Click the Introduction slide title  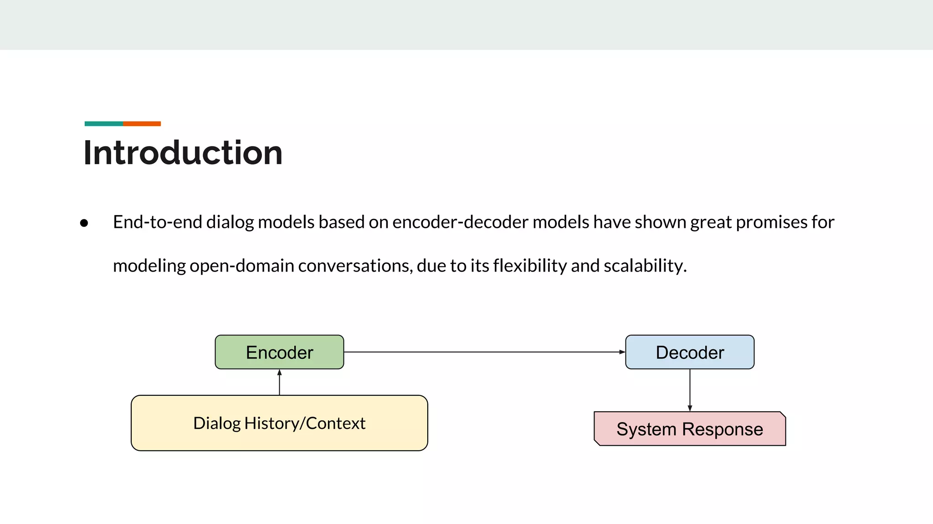pyautogui.click(x=183, y=152)
